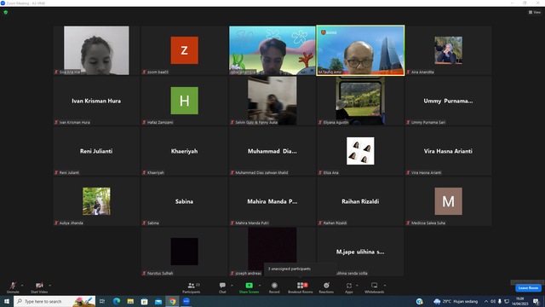This screenshot has width=545, height=307.
Task: Click the Mahira Manda P... tile name
Action: (x=272, y=201)
